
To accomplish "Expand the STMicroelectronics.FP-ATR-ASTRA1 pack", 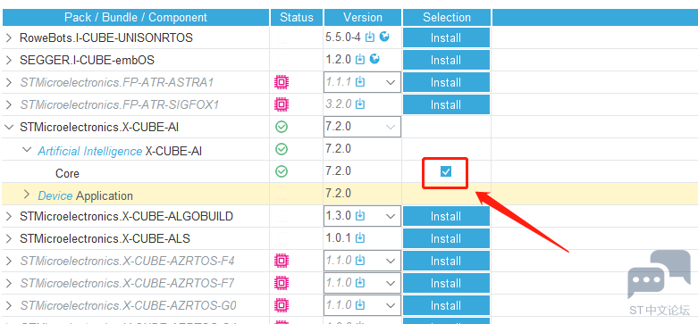I will (x=9, y=82).
